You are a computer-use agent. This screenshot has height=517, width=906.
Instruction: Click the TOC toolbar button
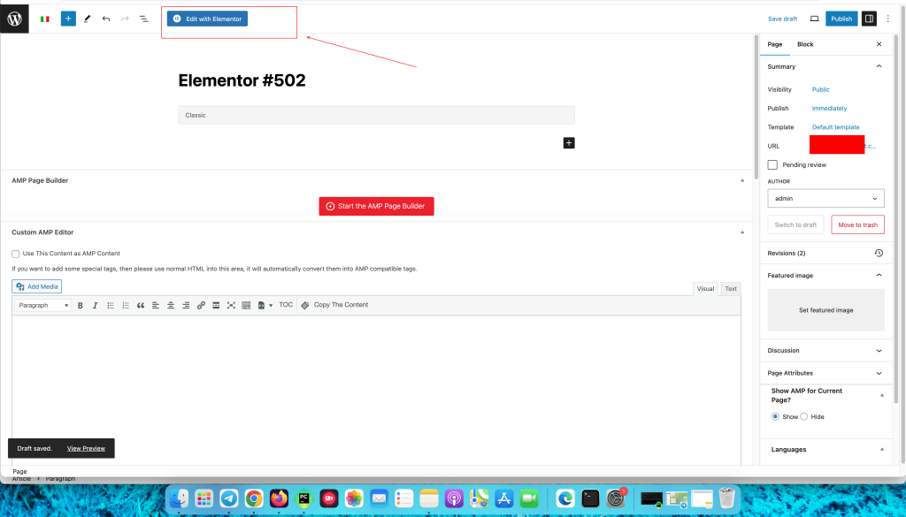click(x=286, y=305)
